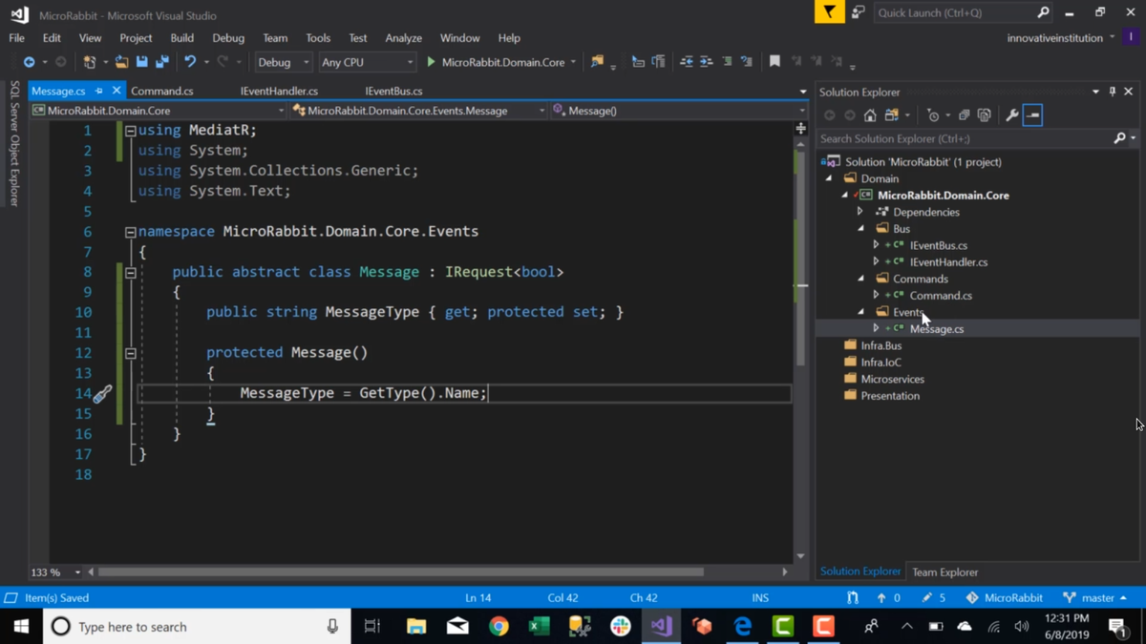
Task: Click the Preview Selected Items icon
Action: point(1032,115)
